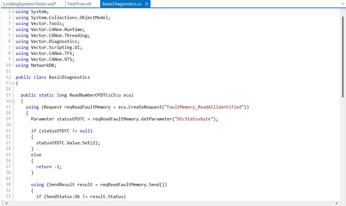Select line number 12 in the gutter
346x206 pixels.
pyautogui.click(x=8, y=77)
